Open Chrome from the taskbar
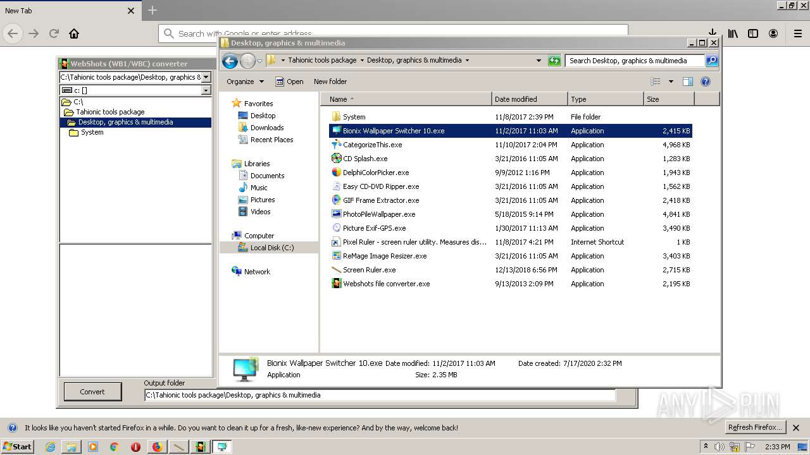 tap(114, 447)
